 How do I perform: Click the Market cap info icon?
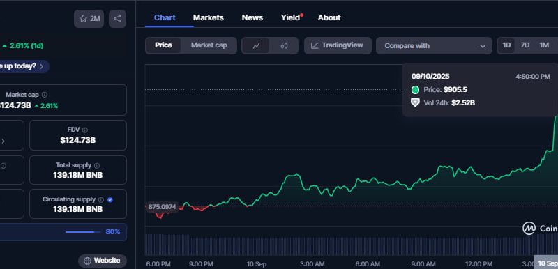click(45, 95)
